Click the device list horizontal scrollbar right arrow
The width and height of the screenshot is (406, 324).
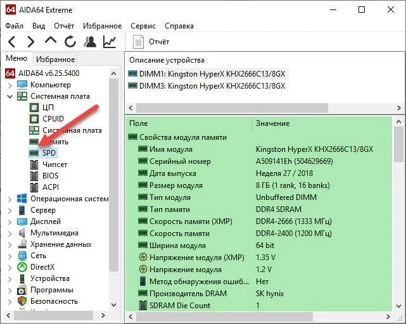tap(399, 108)
